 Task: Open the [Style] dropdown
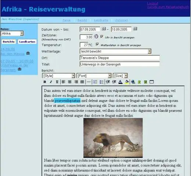pos(58,76)
